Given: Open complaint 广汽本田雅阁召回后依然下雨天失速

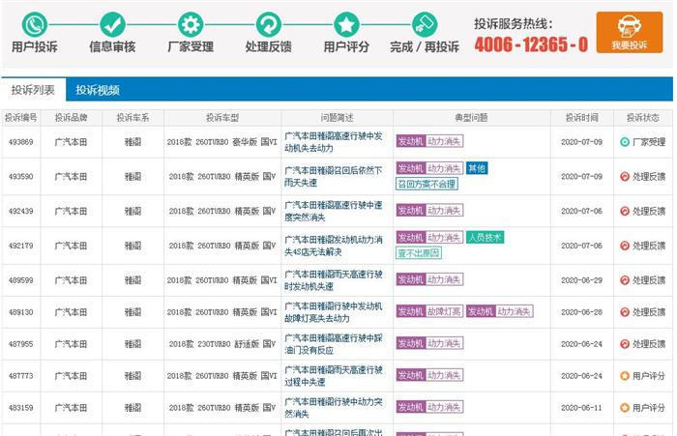Looking at the screenshot, I should tap(334, 177).
